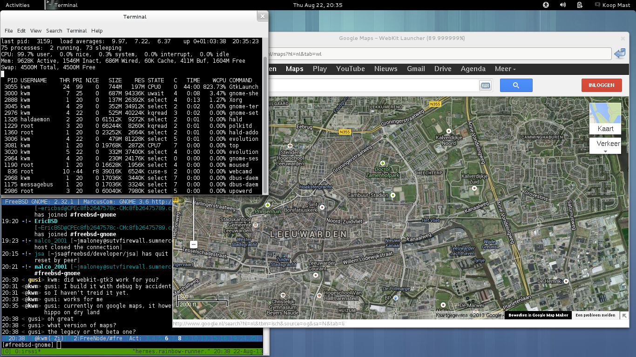Click the overview map arrow in corner
Viewport: 636px width, 357px height.
coord(624,316)
